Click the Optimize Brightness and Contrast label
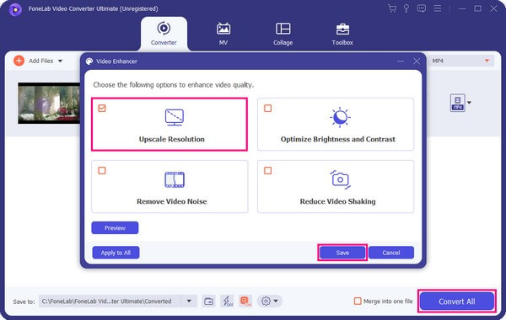The width and height of the screenshot is (506, 320). (338, 139)
